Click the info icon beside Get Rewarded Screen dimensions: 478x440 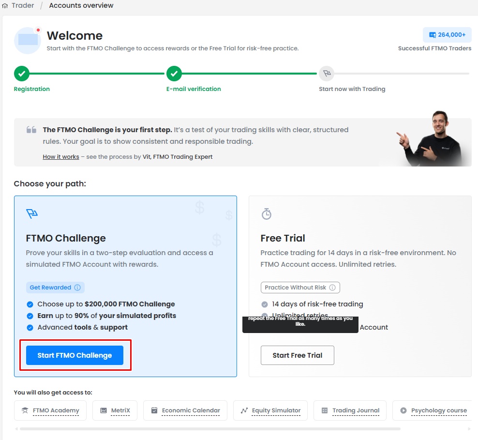click(x=77, y=288)
